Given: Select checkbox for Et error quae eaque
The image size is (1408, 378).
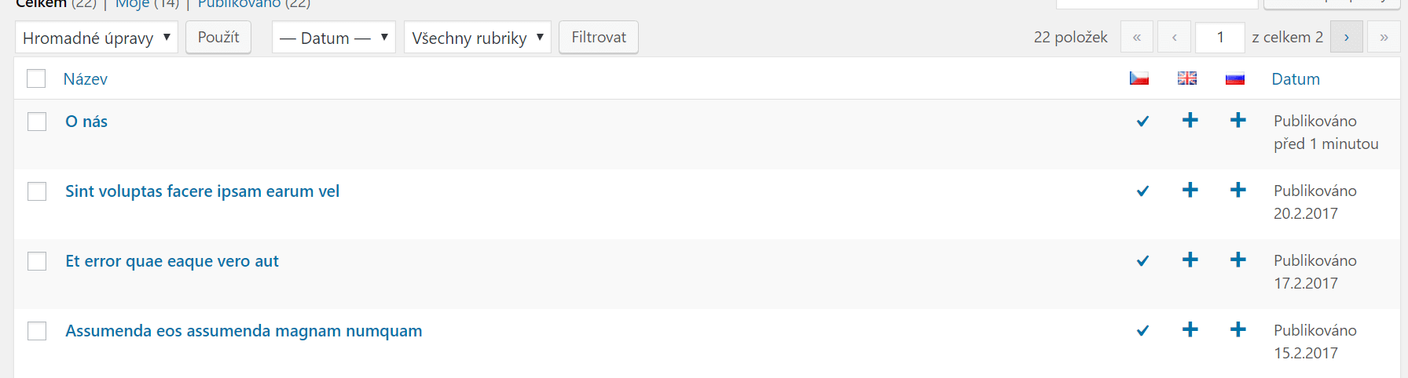Looking at the screenshot, I should tap(37, 261).
